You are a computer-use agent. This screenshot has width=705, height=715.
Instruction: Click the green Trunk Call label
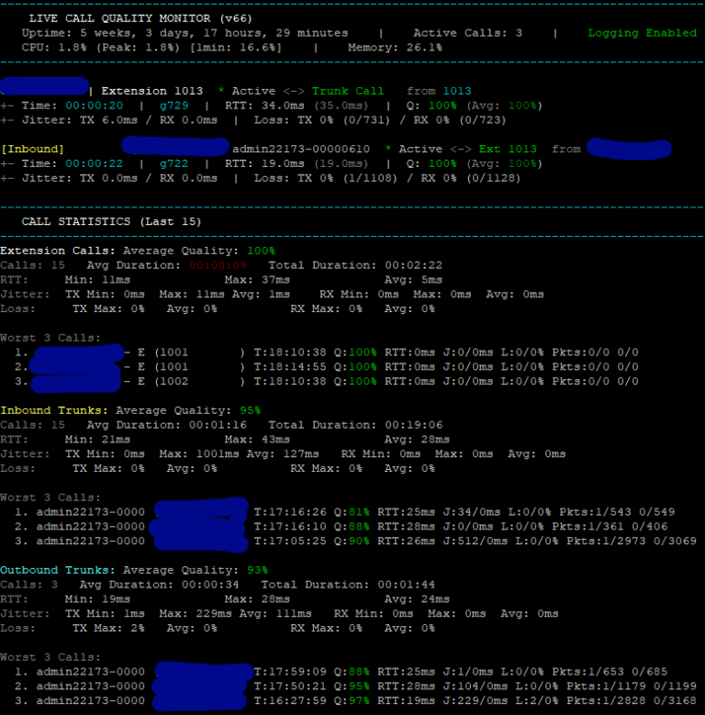tap(348, 91)
